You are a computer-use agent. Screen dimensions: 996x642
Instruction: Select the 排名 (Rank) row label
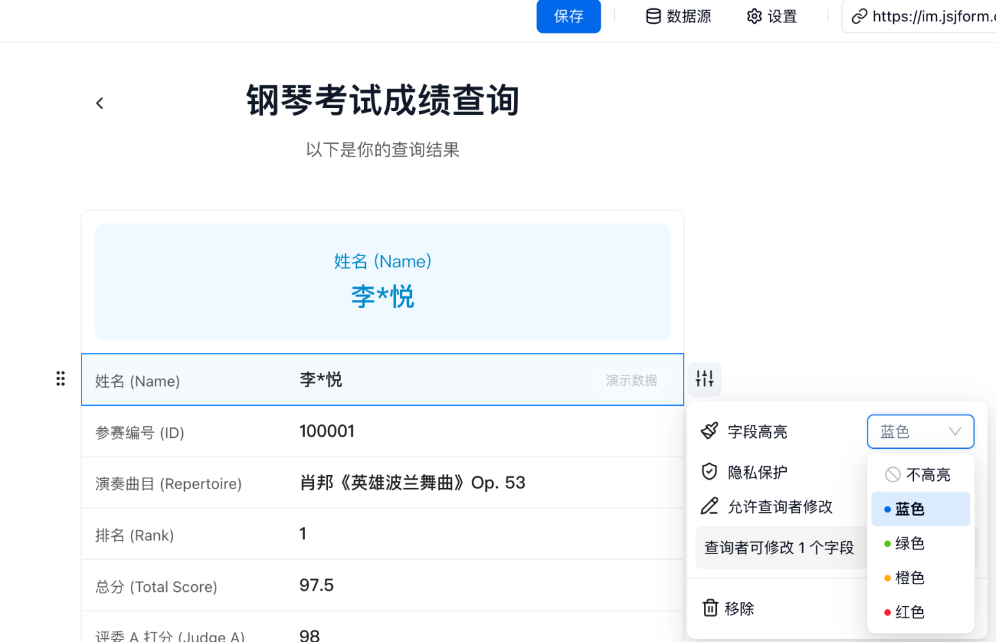[135, 535]
